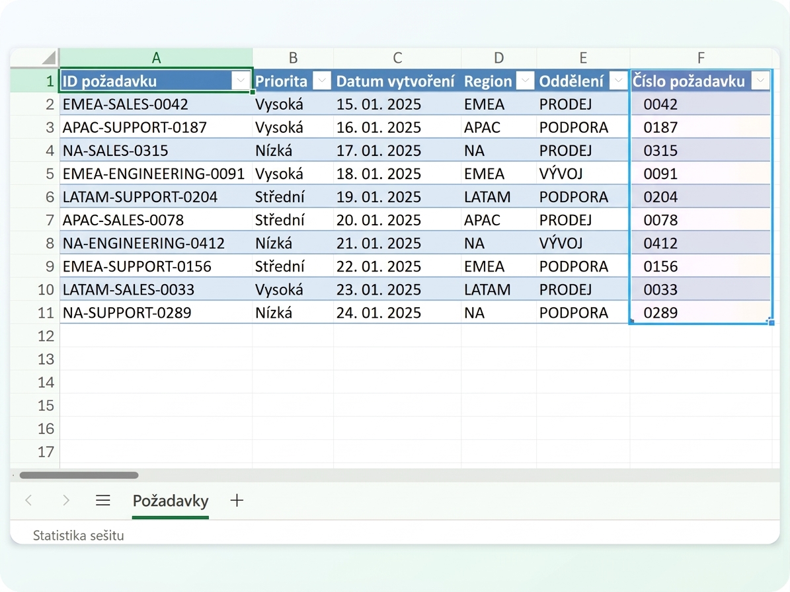Select column C header
The width and height of the screenshot is (790, 592).
click(397, 58)
